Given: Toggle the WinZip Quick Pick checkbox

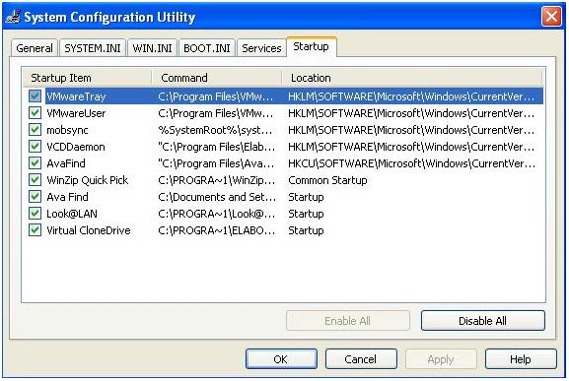Looking at the screenshot, I should tap(35, 179).
